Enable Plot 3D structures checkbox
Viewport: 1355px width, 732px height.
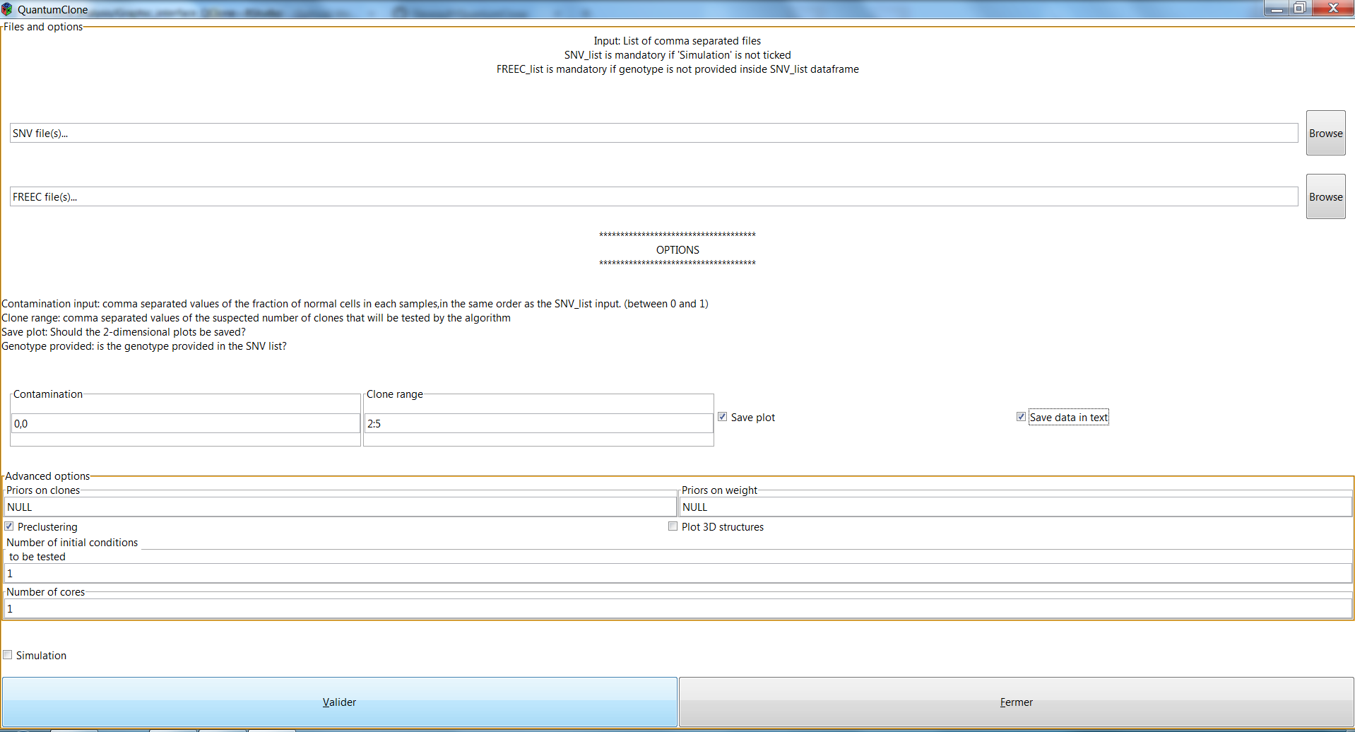[673, 526]
